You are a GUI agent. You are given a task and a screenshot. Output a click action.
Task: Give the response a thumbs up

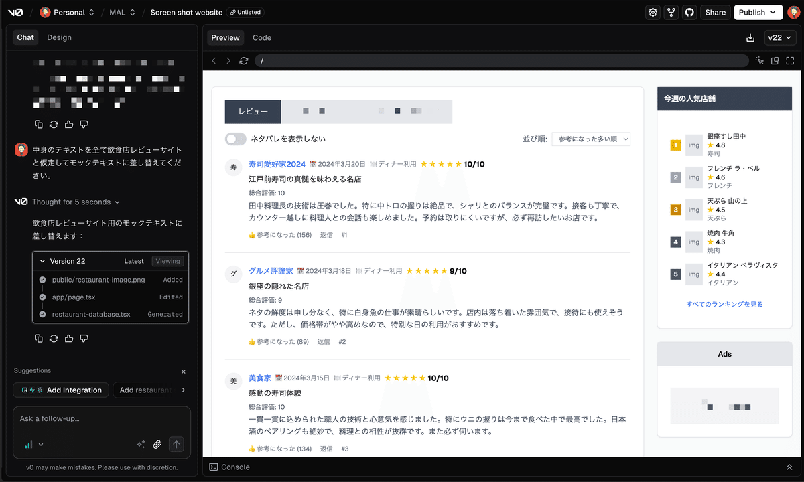pyautogui.click(x=69, y=338)
